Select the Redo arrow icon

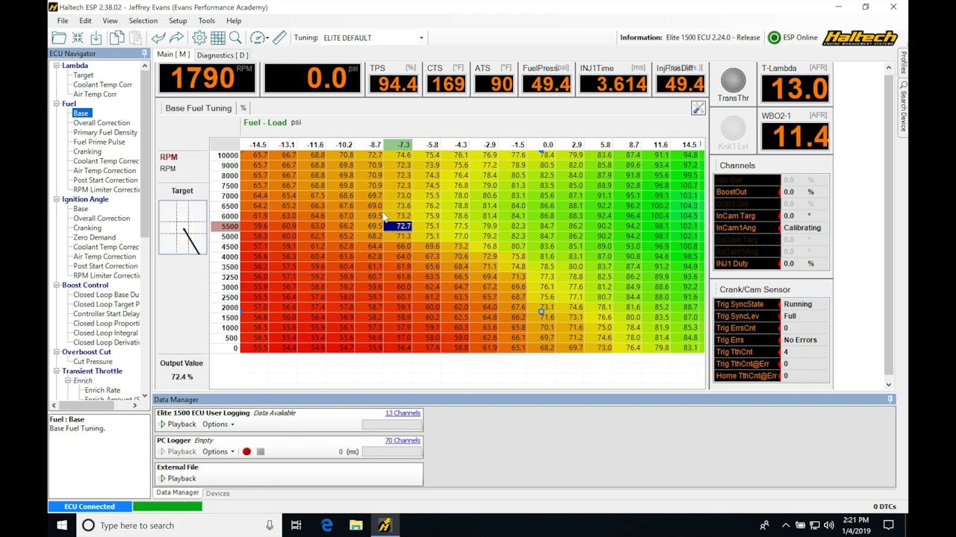(177, 37)
